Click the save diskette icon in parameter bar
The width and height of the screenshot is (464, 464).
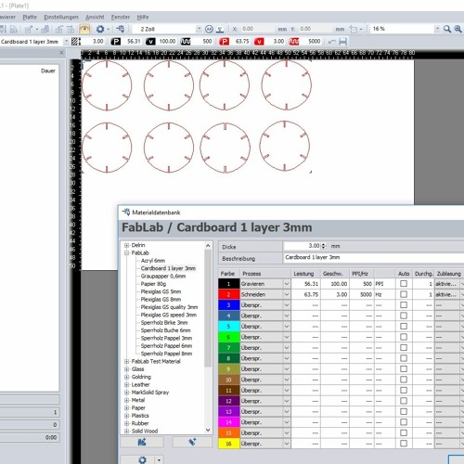tap(342, 42)
